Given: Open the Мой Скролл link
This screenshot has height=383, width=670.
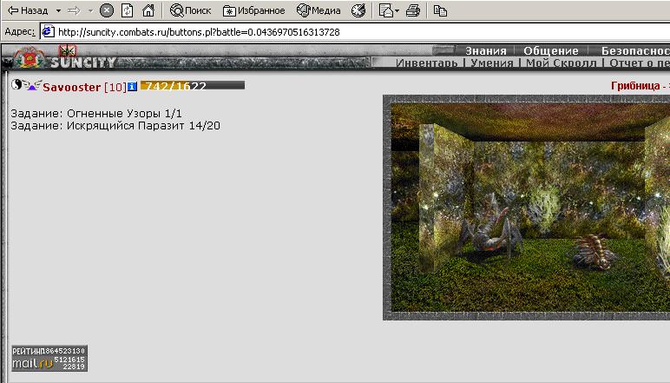Looking at the screenshot, I should pos(561,63).
